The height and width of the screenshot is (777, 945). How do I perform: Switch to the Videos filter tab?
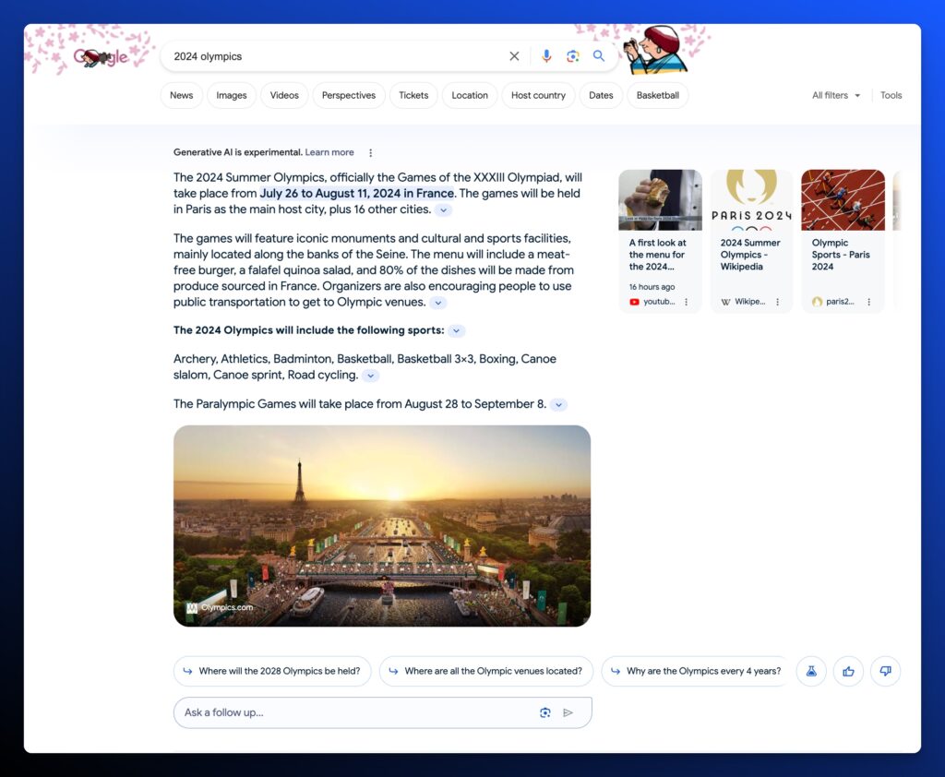[284, 95]
